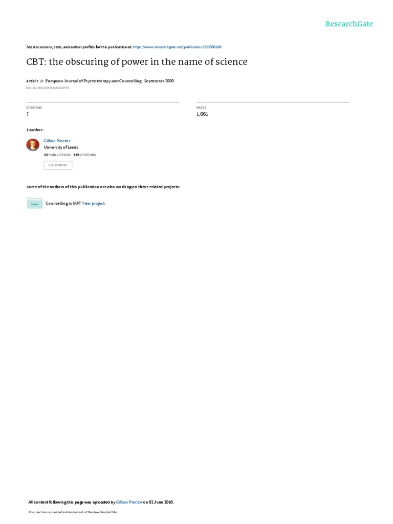
Task: Click the Counselling in IAPT project name
Action: click(x=63, y=203)
